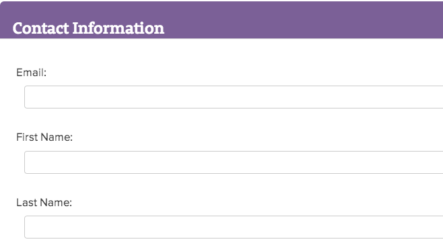The height and width of the screenshot is (252, 443).
Task: Place cursor in First Name box
Action: pos(234,162)
